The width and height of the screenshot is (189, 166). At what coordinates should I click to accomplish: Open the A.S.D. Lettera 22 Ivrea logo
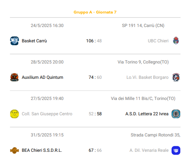pos(176,114)
